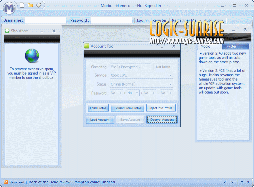Open the folder icon in quick access toolbar

coord(30,5)
